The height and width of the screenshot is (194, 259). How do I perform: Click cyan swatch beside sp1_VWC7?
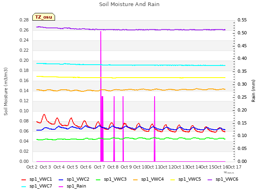pyautogui.click(x=24, y=187)
